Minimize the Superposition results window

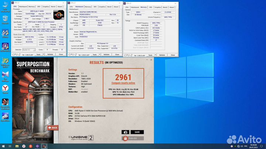pos(147,60)
